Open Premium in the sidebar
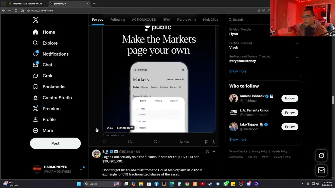This screenshot has width=335, height=188. click(x=47, y=109)
